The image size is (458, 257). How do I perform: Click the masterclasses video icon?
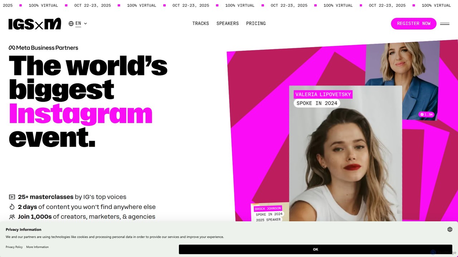[x=12, y=197]
